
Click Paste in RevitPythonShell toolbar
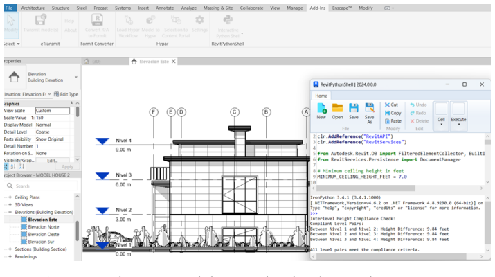[393, 121]
